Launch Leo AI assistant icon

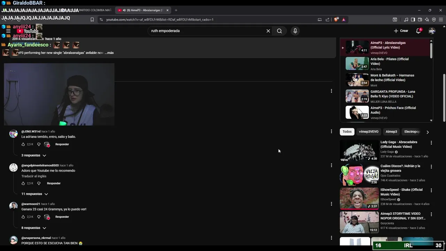(x=427, y=20)
